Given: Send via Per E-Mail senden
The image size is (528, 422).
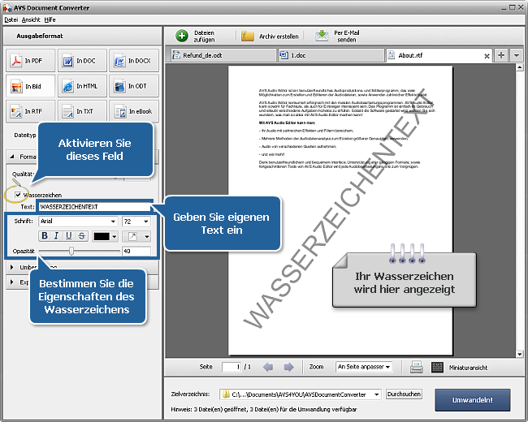Looking at the screenshot, I should (x=338, y=36).
